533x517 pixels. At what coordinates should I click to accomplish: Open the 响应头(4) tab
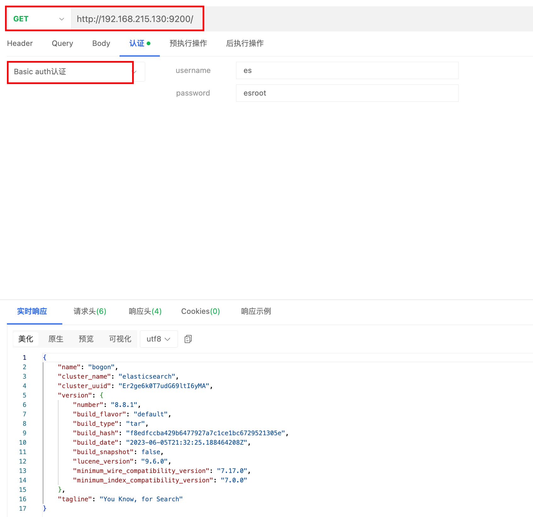pyautogui.click(x=145, y=311)
